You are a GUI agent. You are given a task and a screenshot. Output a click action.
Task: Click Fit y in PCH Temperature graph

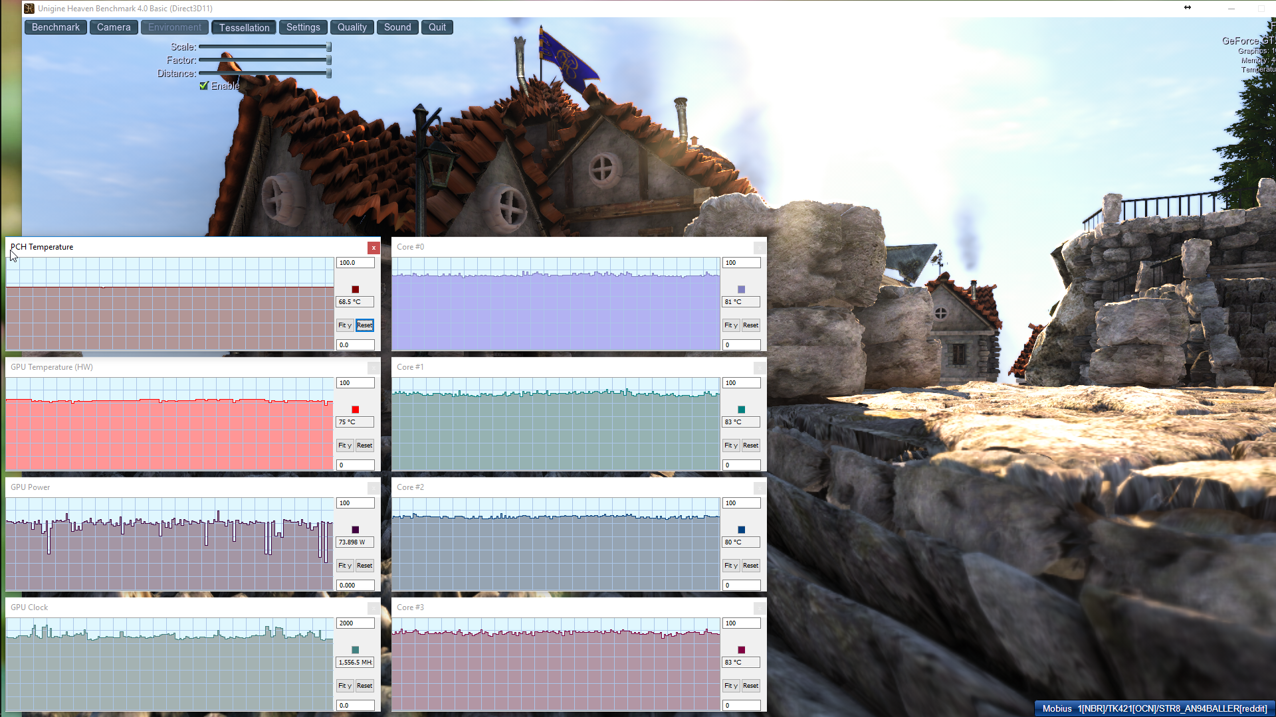pyautogui.click(x=345, y=325)
